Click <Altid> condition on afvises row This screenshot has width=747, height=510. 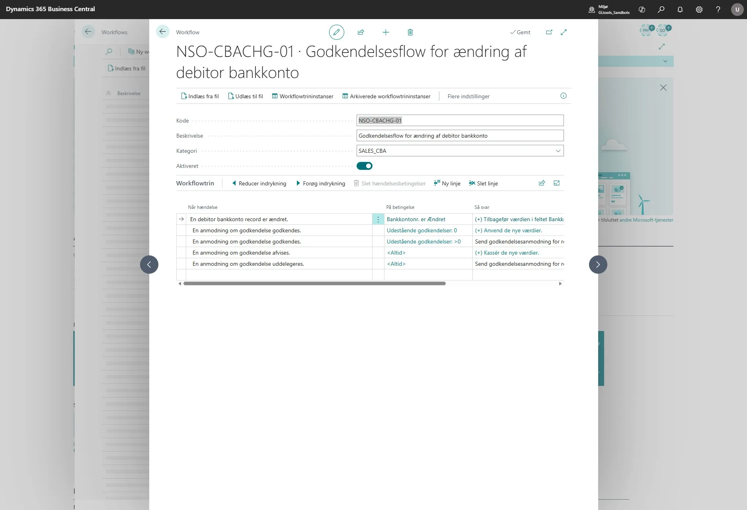point(396,253)
